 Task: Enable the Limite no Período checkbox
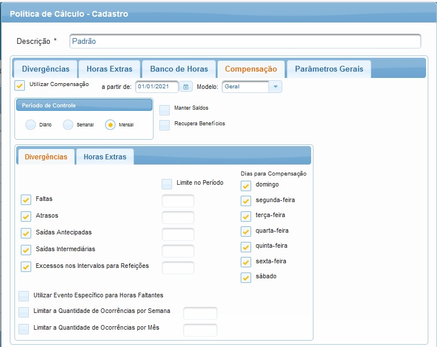click(x=167, y=184)
